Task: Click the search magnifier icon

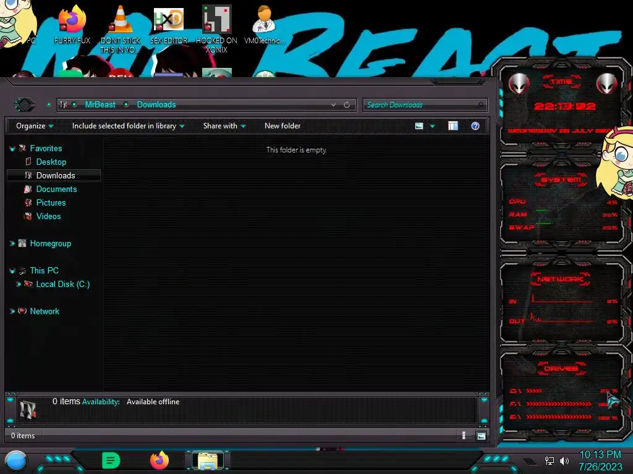Action: pos(480,105)
